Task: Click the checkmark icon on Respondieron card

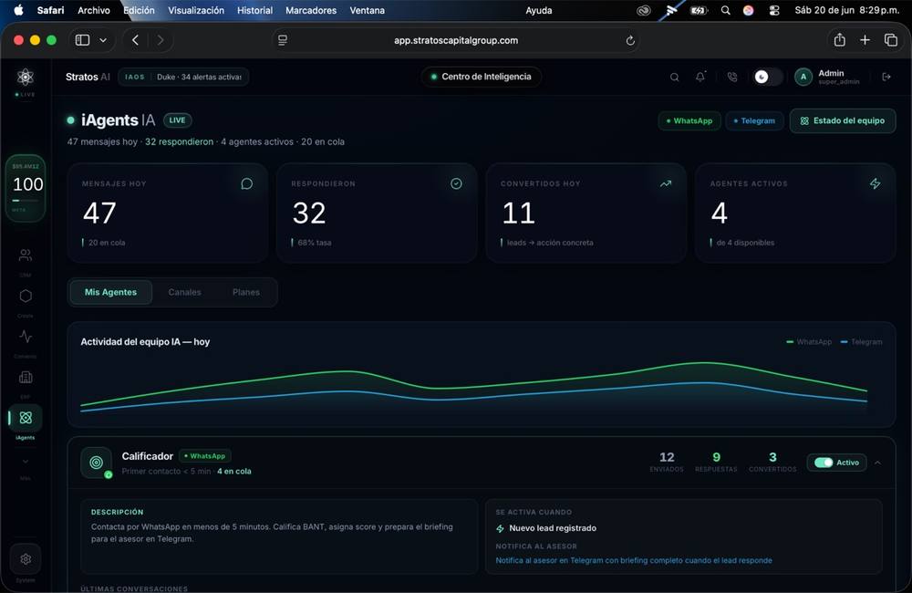Action: coord(457,184)
